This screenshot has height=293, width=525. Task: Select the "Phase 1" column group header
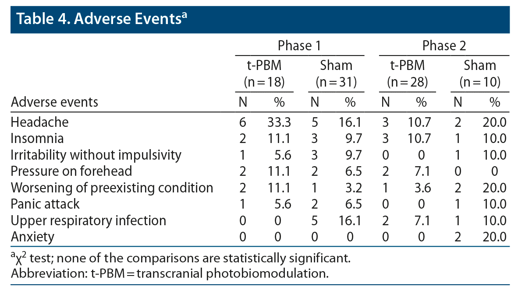point(300,46)
